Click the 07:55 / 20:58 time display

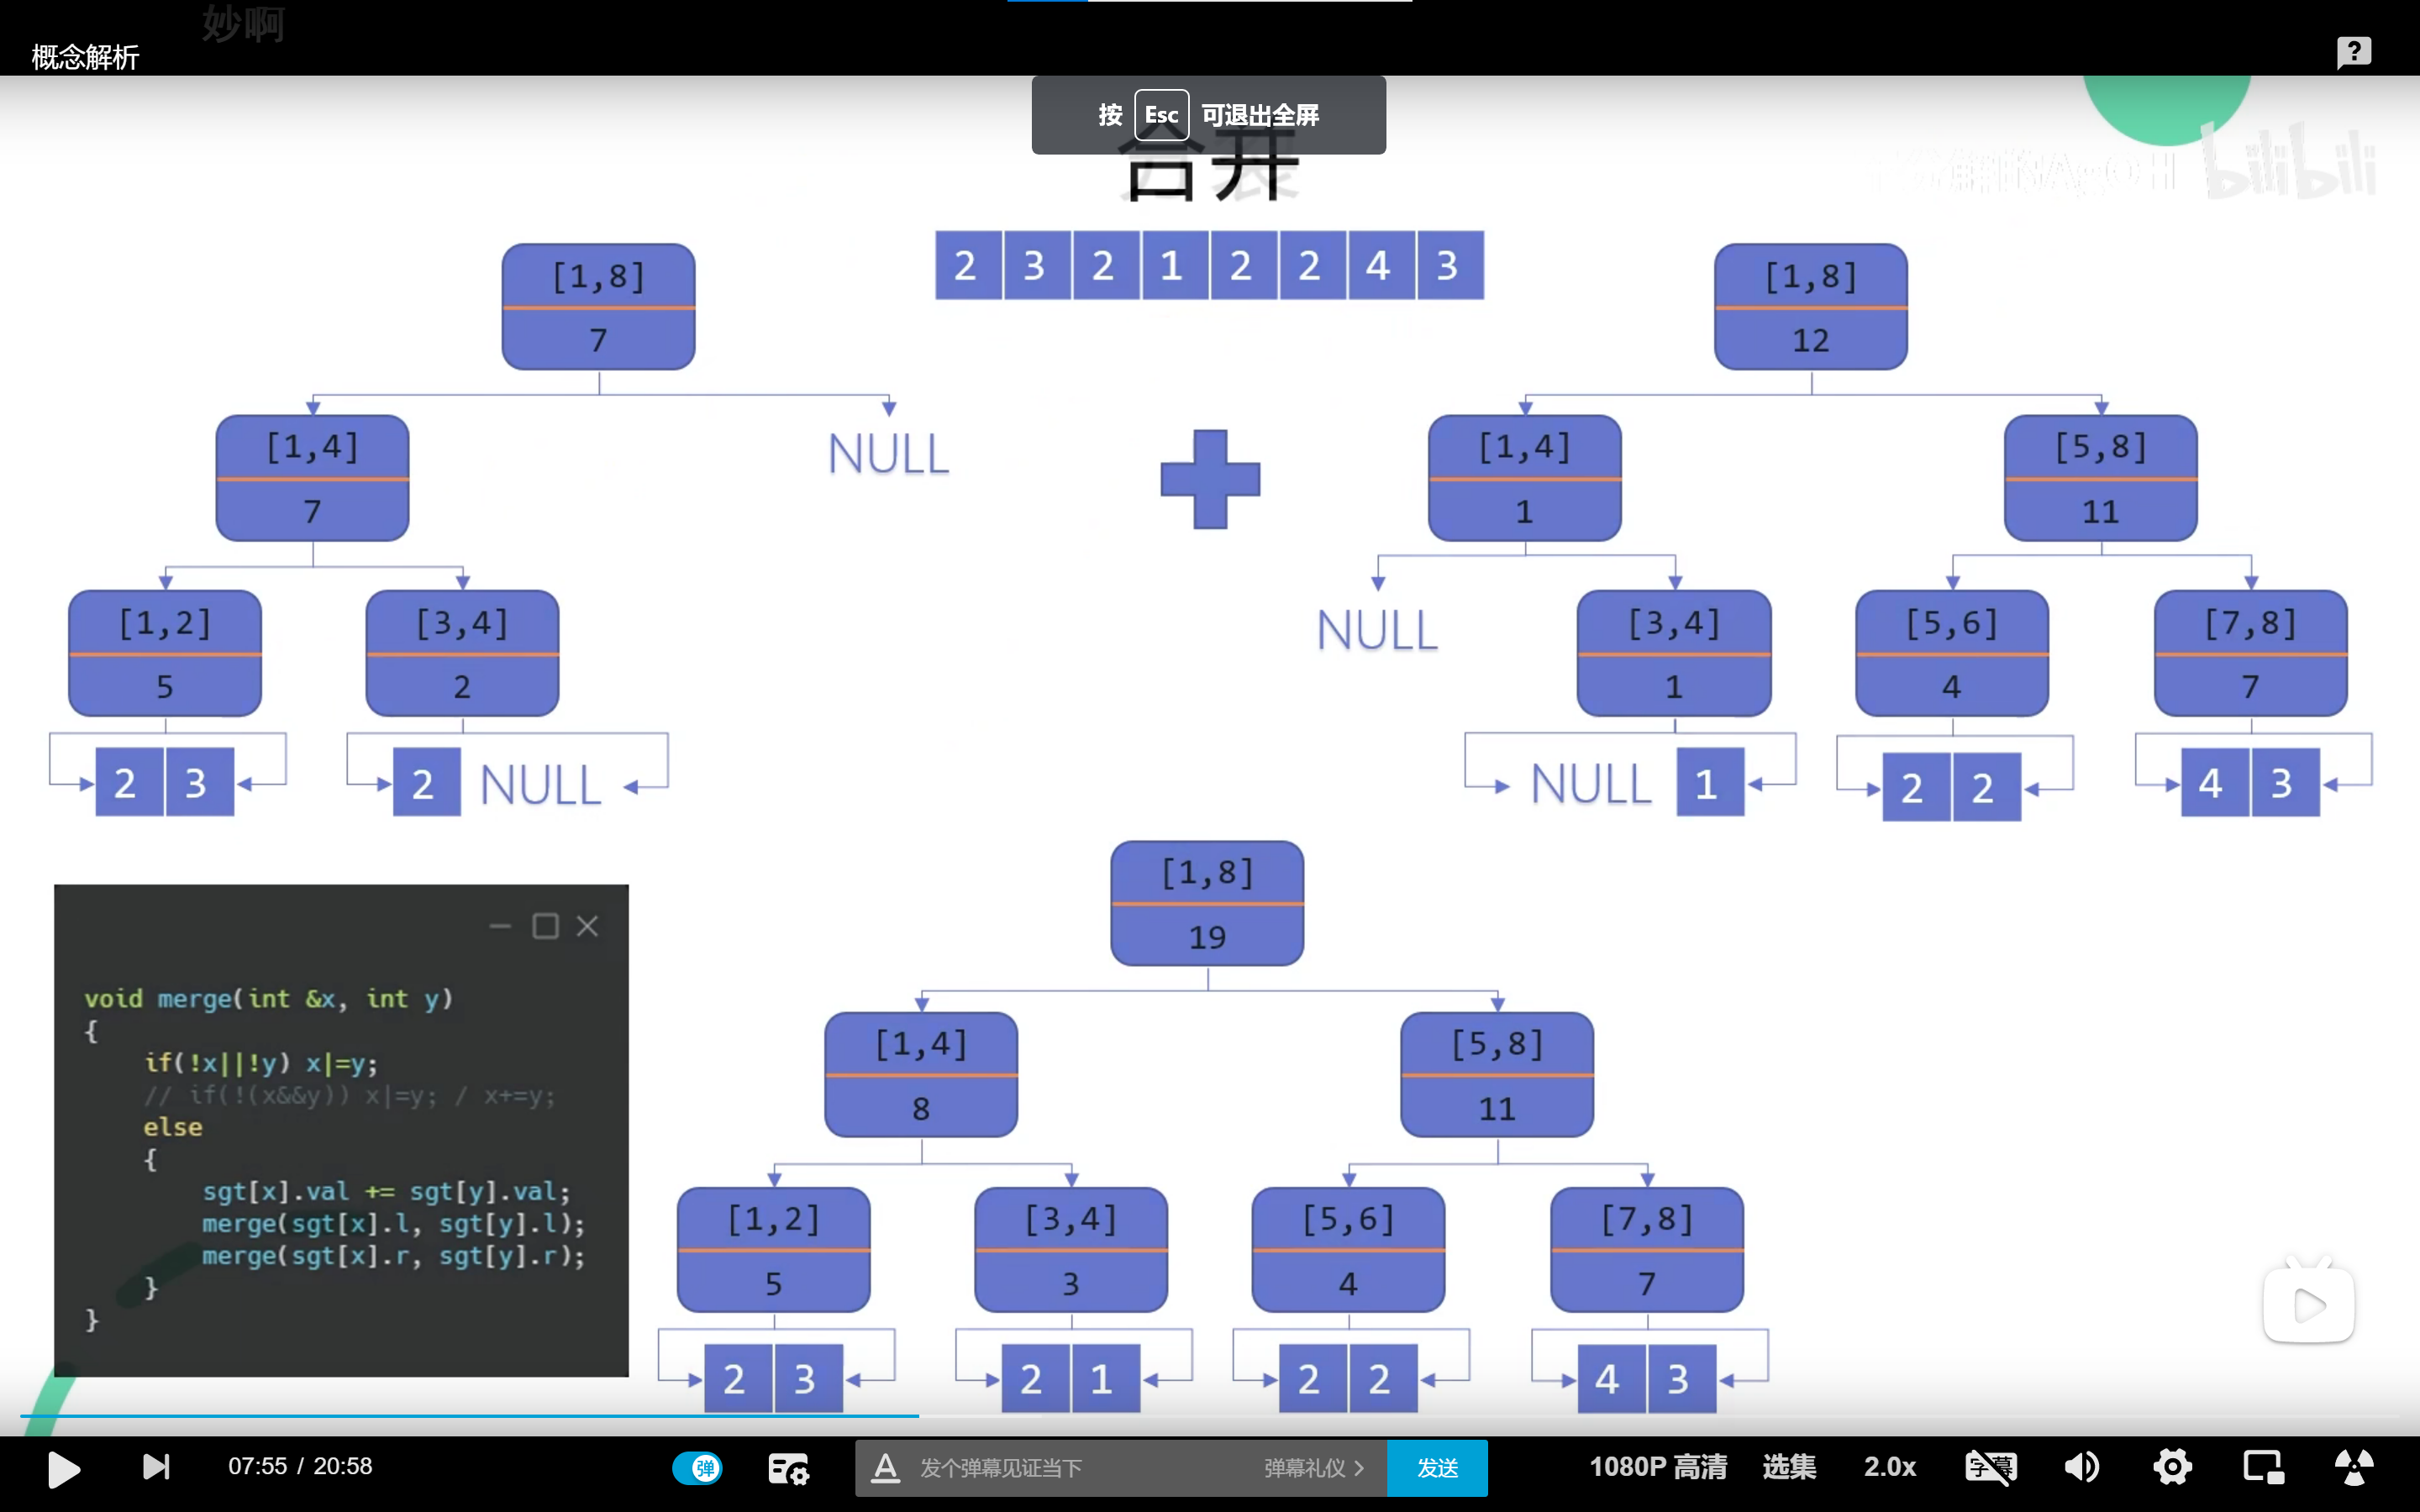300,1467
